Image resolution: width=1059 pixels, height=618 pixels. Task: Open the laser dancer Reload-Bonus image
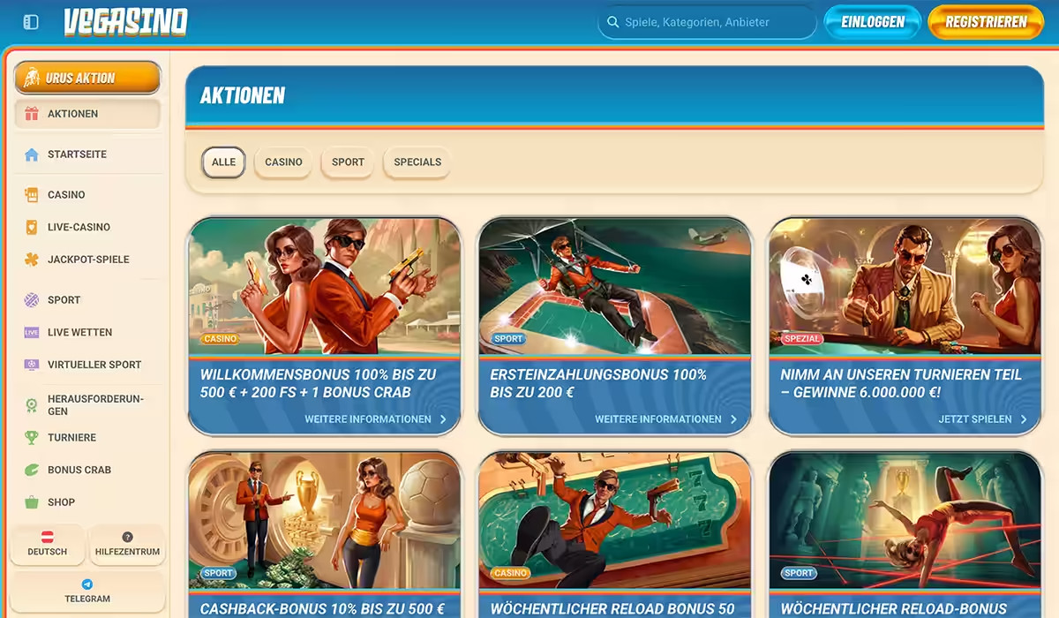pyautogui.click(x=905, y=521)
